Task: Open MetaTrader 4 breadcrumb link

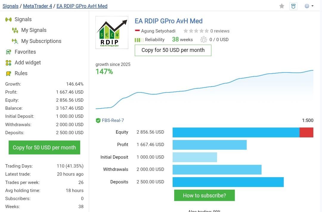Action: click(38, 6)
